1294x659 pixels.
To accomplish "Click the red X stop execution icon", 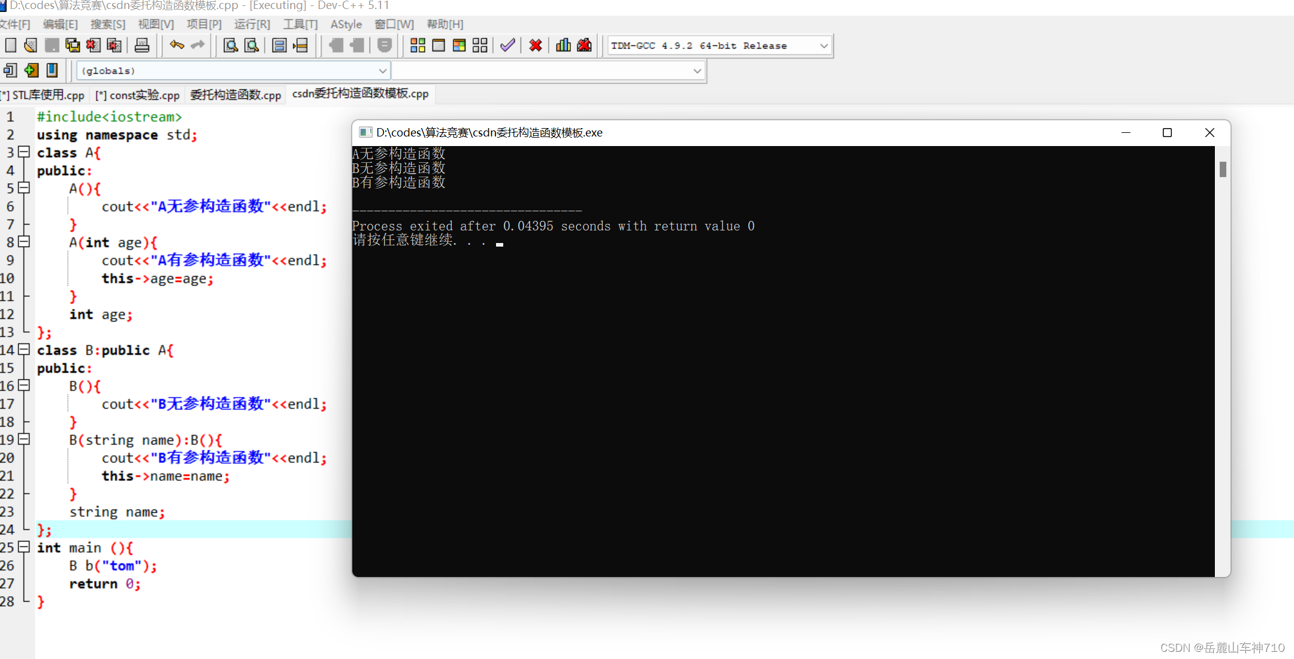I will point(536,45).
